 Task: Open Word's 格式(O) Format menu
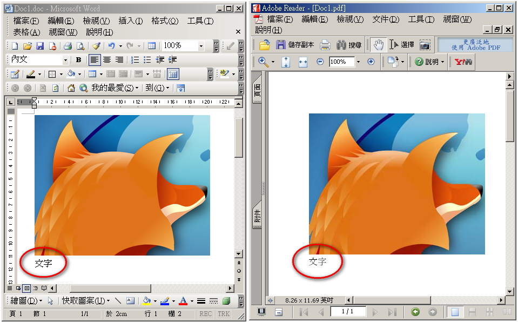pos(165,21)
